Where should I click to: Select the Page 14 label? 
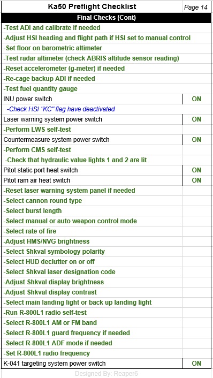(x=195, y=7)
